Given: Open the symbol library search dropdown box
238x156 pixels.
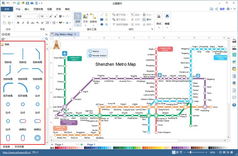Looking at the screenshot, I should (x=26, y=39).
